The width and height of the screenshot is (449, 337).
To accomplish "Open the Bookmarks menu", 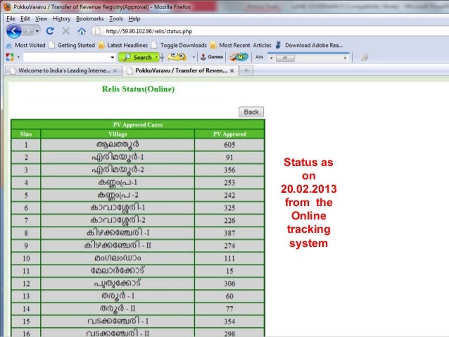I will [90, 19].
